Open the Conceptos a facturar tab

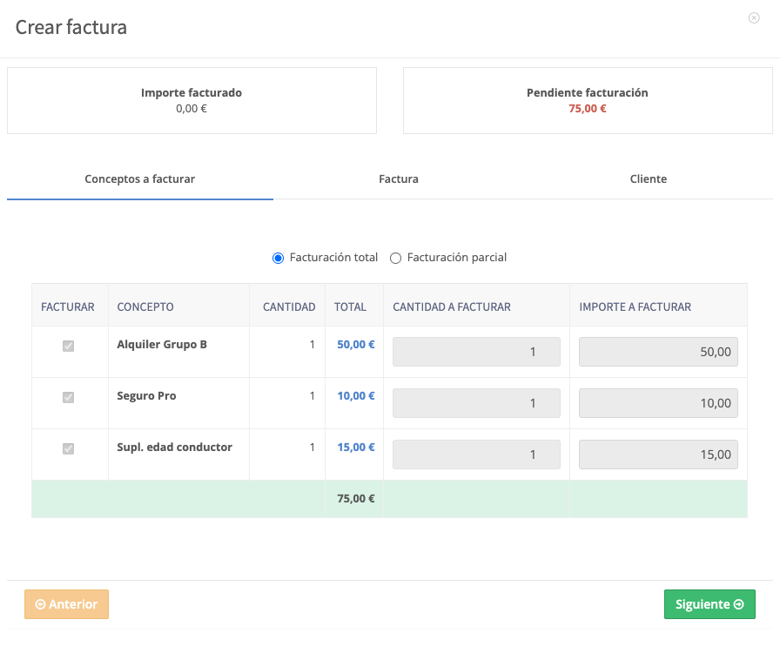point(140,179)
